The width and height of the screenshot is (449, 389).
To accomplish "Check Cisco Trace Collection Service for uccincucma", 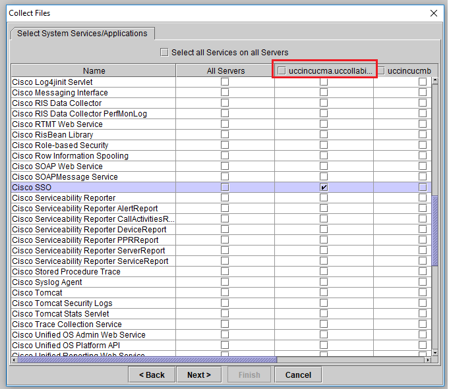I will tap(324, 324).
